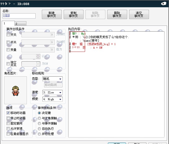Check the 固定朝向 option
The width and height of the screenshot is (169, 144).
[8, 123]
